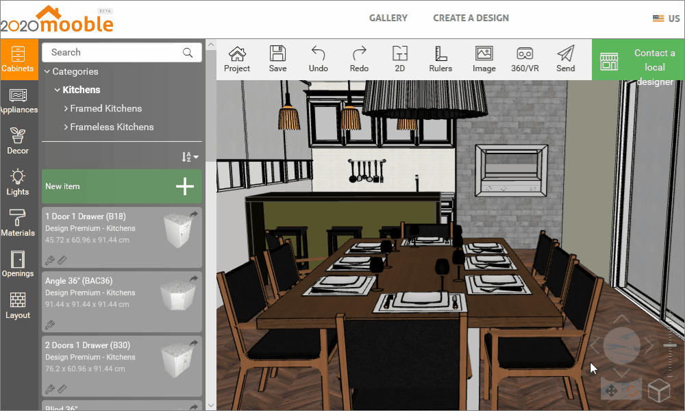The width and height of the screenshot is (685, 411).
Task: Click ruler icon on 2 Doors 1 Drawer (B30)
Action: pyautogui.click(x=62, y=388)
